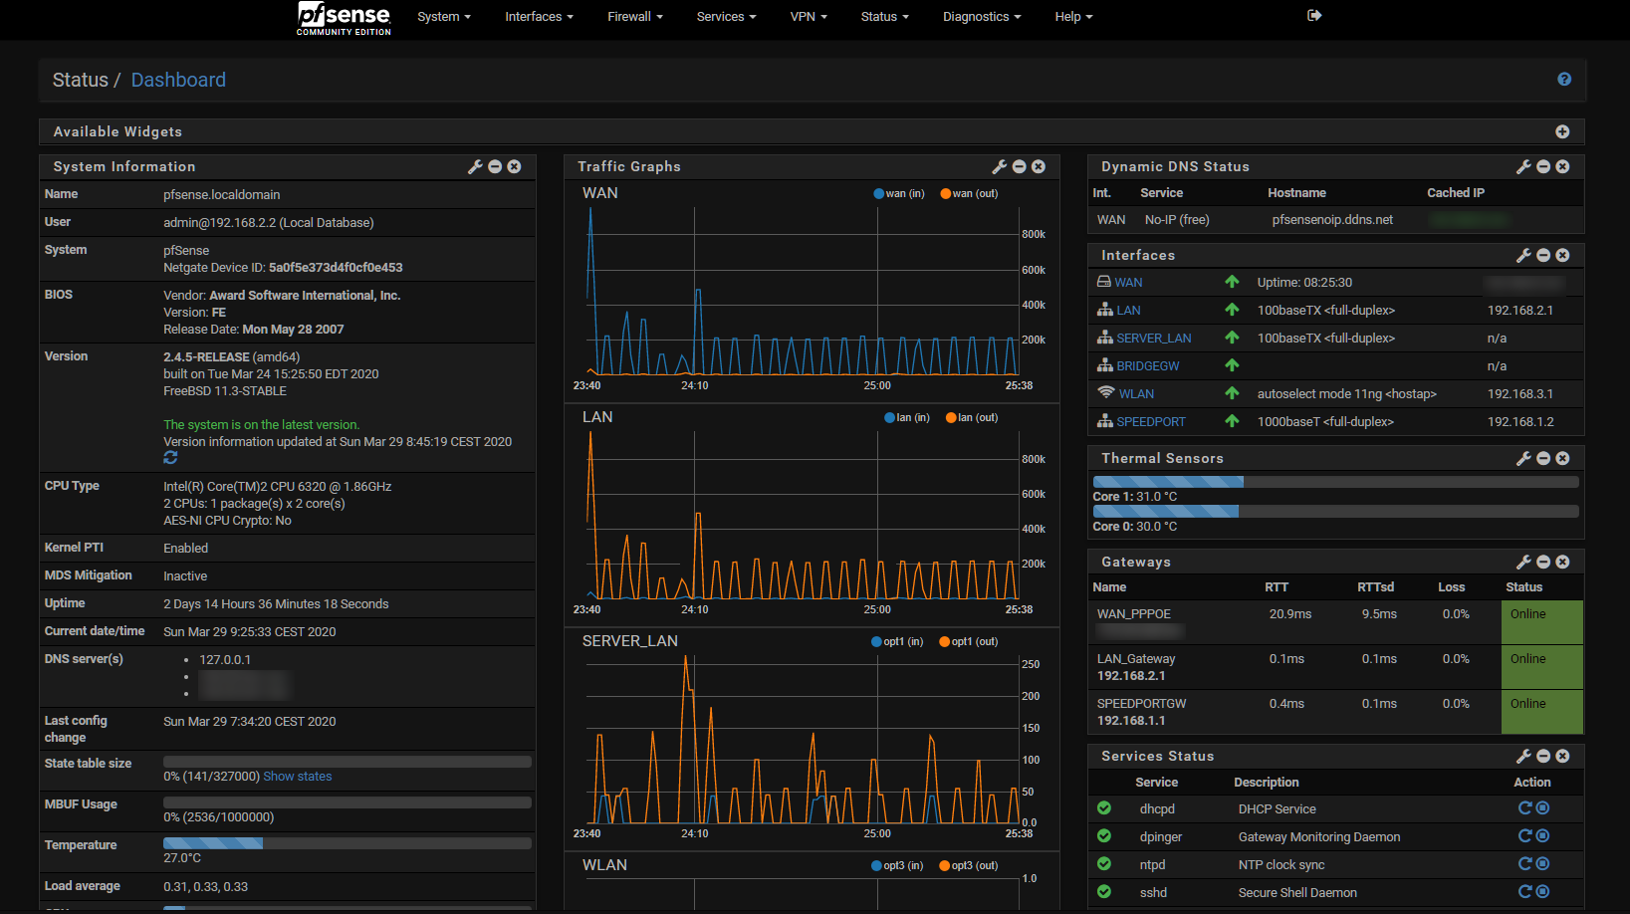1630x914 pixels.
Task: Open the Help menu
Action: (1072, 16)
